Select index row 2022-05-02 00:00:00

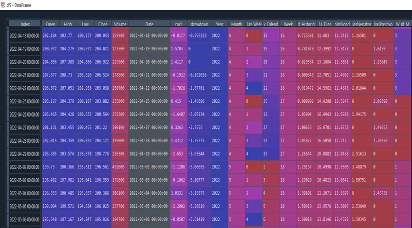click(x=24, y=167)
